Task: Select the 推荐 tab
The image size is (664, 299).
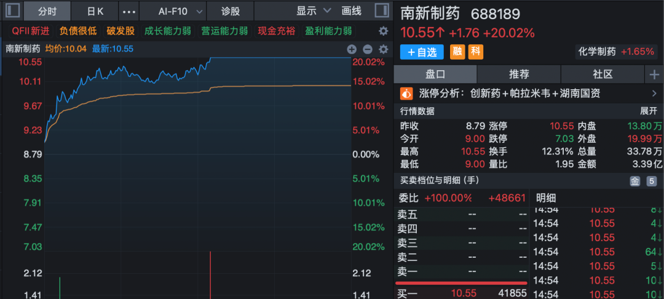Action: point(519,75)
